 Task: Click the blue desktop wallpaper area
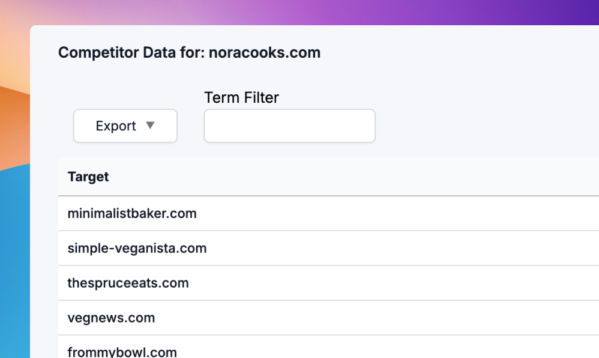tap(13, 270)
